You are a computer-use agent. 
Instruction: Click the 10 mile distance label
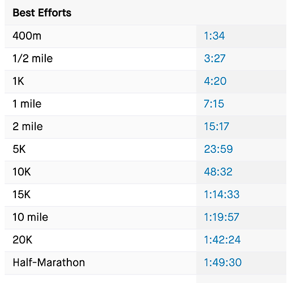[31, 217]
